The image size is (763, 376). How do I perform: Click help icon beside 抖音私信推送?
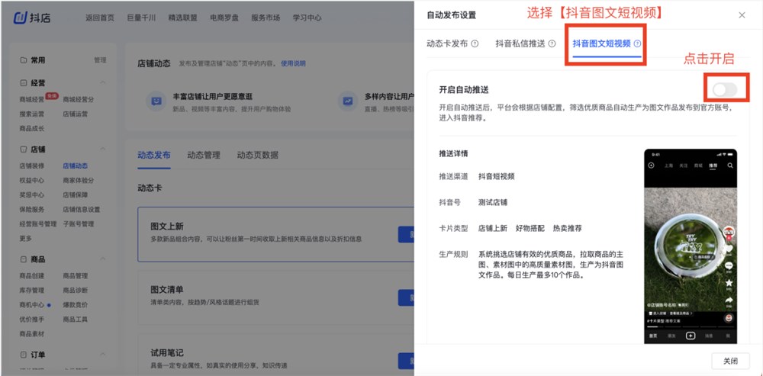[x=552, y=43]
